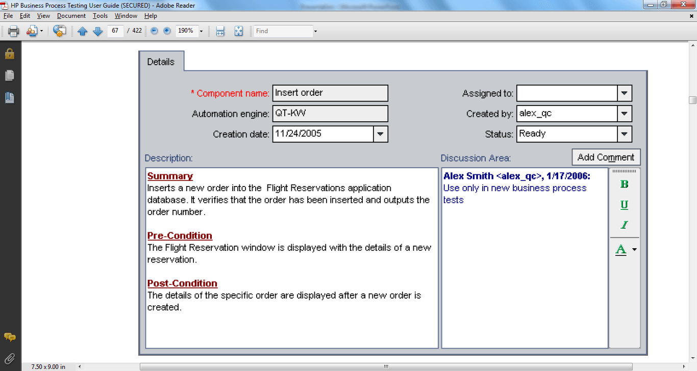The height and width of the screenshot is (371, 697).
Task: Click the Find search field
Action: [283, 31]
